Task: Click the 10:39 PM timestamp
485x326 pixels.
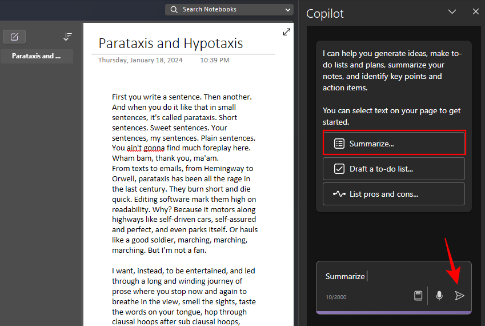Action: pyautogui.click(x=215, y=60)
